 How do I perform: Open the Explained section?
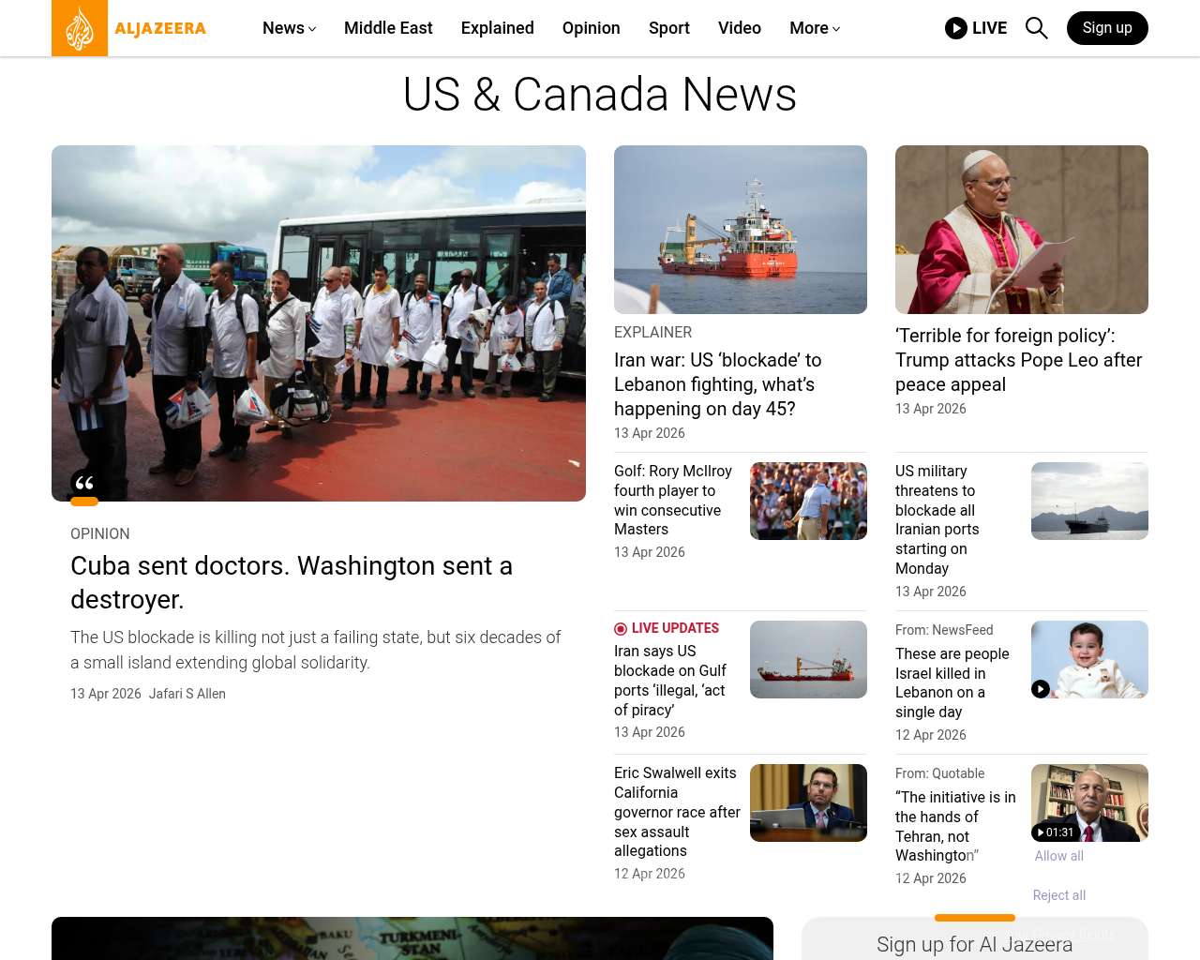[x=498, y=28]
